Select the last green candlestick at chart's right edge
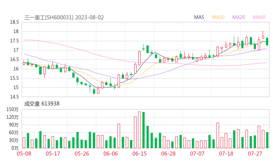This screenshot has width=273, height=162. [x=267, y=42]
